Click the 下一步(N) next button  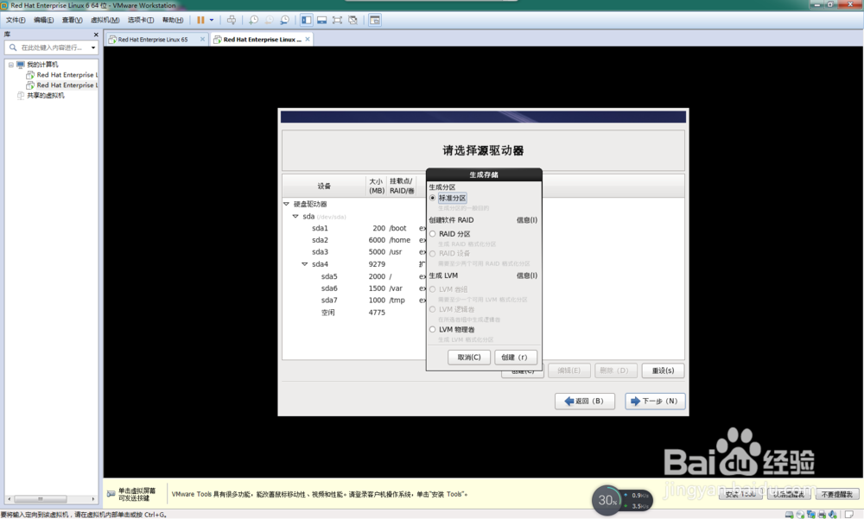655,401
